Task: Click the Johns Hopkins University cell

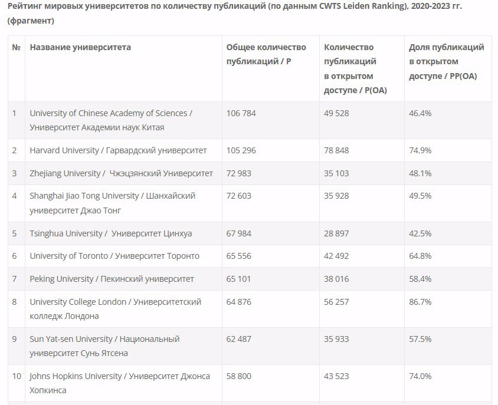Action: coord(120,383)
